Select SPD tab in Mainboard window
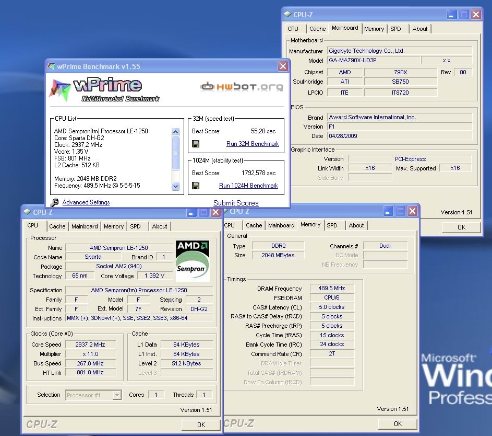 click(x=395, y=29)
